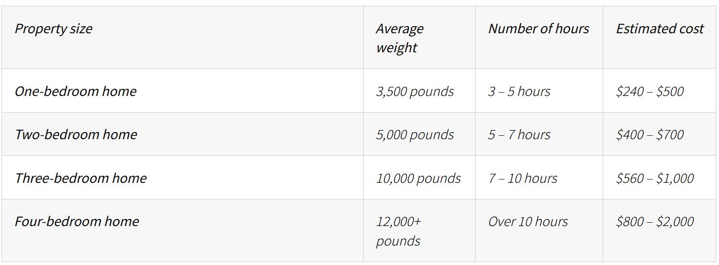Screen dimensions: 719x265
Task: Click the 10,000 pounds weight value
Action: pos(418,179)
